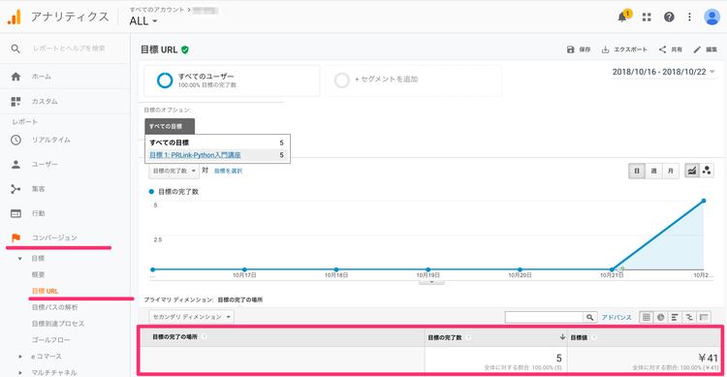Click the 10月19日 data point on chart
The image size is (727, 377).
[427, 269]
